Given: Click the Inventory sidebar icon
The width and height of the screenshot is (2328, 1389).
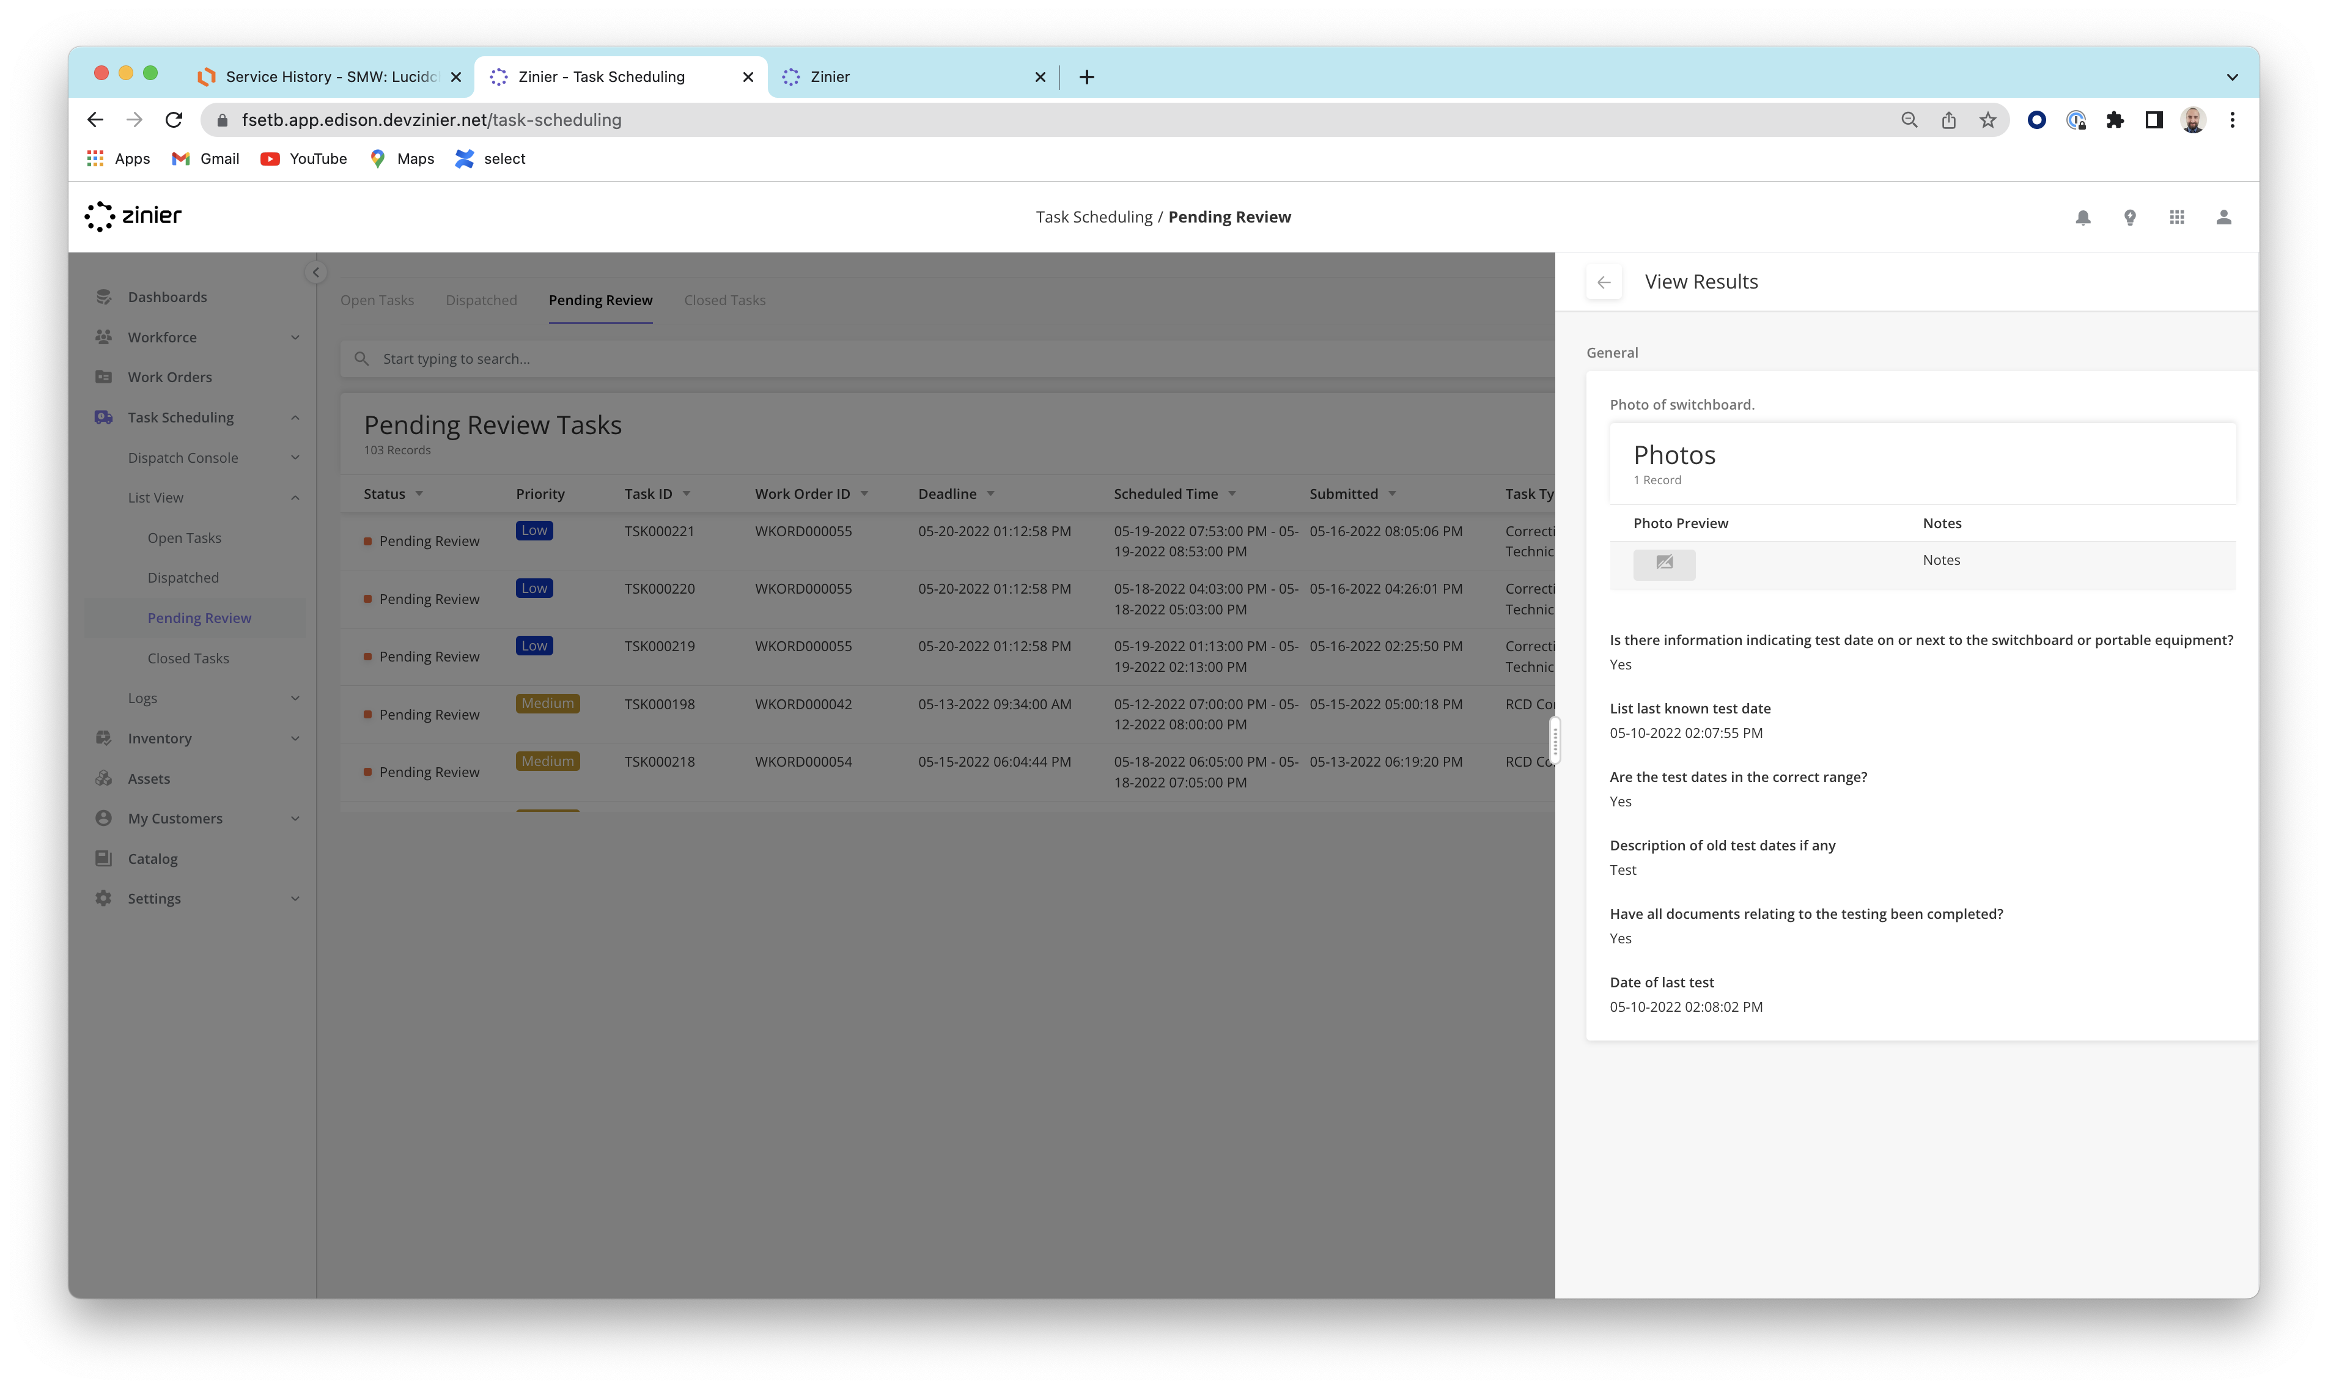Looking at the screenshot, I should click(104, 739).
